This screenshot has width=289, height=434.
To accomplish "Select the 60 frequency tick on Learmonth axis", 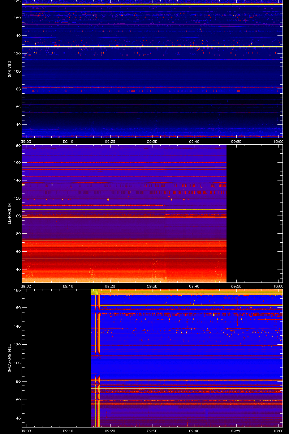I will tap(18, 251).
